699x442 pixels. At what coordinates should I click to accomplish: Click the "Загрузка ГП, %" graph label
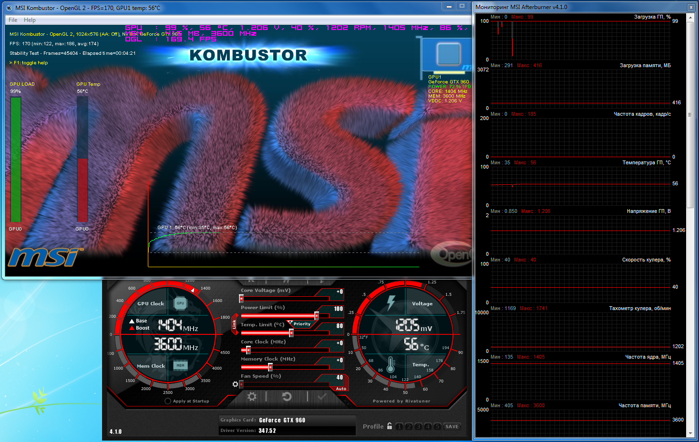[652, 17]
